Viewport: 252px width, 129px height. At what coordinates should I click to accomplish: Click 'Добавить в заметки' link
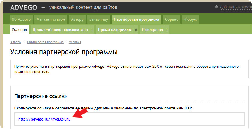pos(236,7)
